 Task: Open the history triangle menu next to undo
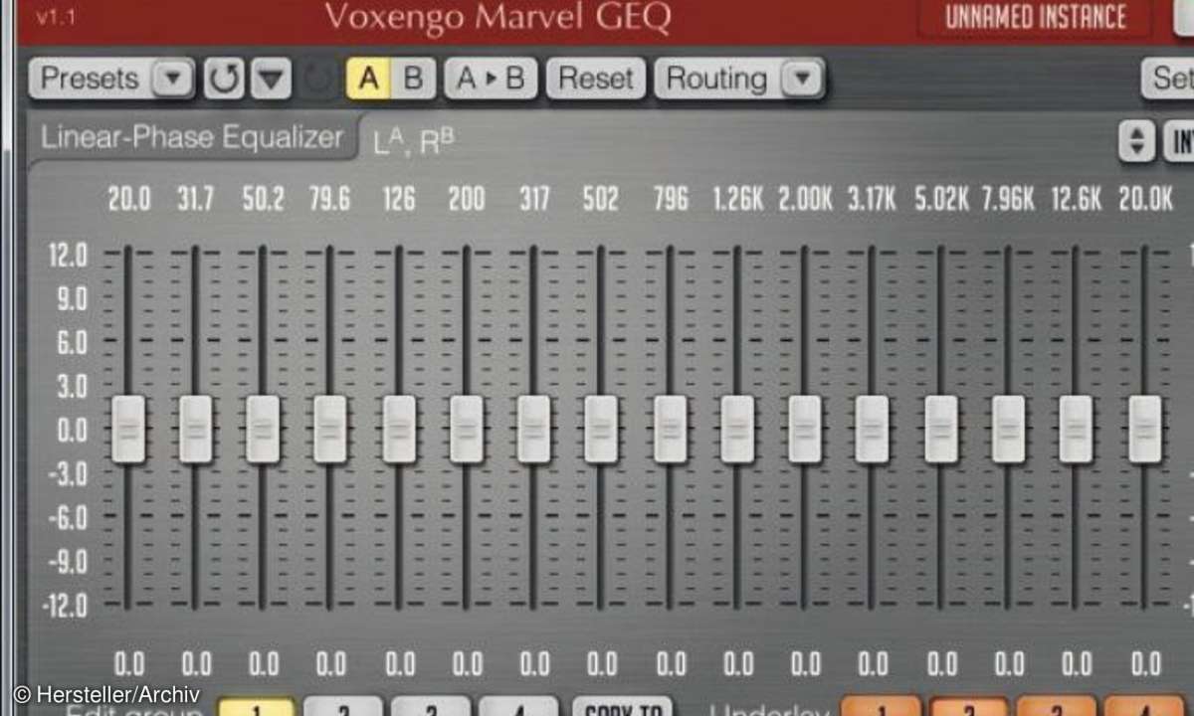271,79
